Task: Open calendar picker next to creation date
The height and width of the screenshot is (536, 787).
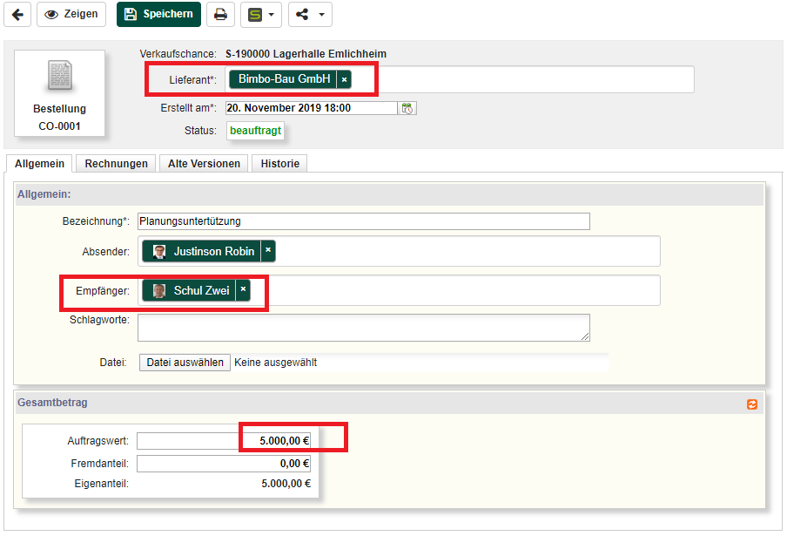Action: pyautogui.click(x=407, y=108)
